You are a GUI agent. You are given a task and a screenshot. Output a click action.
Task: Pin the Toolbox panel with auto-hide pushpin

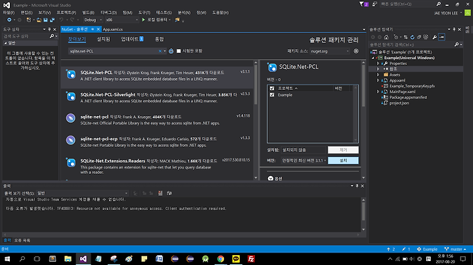[x=49, y=30]
